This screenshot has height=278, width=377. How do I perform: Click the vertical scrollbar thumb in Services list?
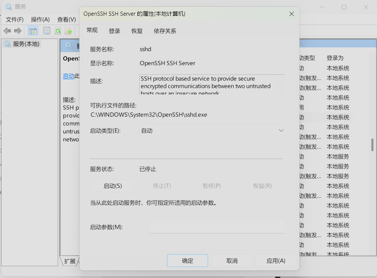coord(373,145)
